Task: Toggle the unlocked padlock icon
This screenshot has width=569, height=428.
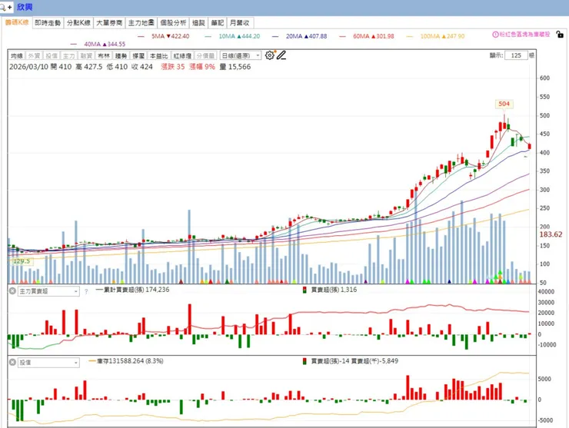Action: pos(560,35)
